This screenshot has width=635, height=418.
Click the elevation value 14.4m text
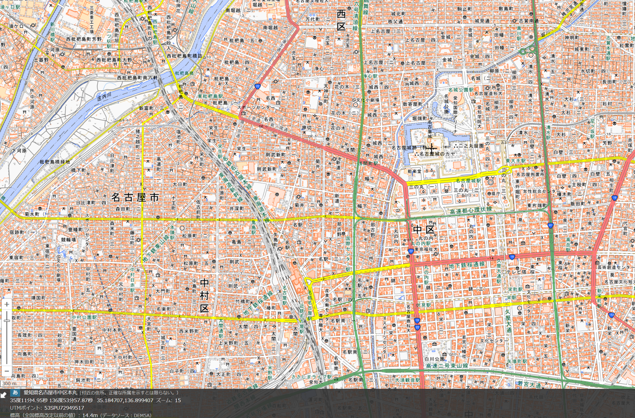90,415
